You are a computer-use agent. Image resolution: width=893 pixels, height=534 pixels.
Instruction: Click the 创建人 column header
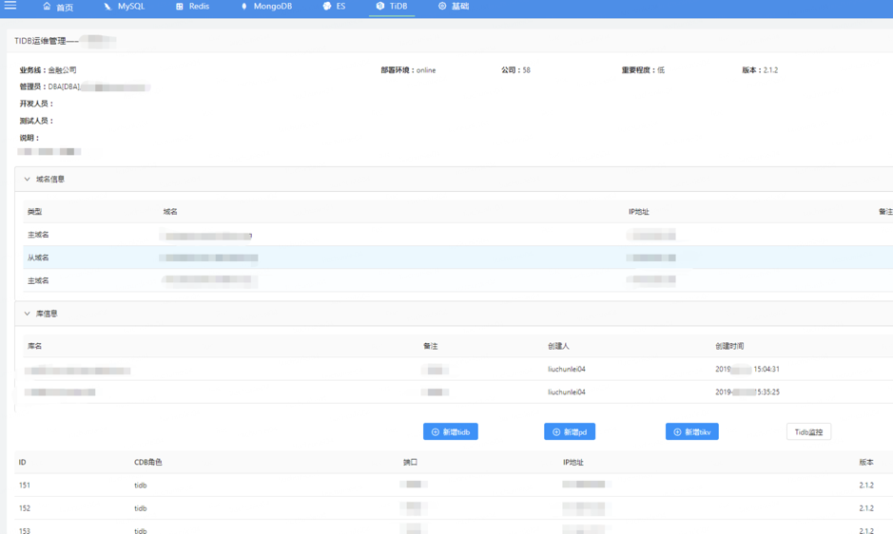point(558,346)
